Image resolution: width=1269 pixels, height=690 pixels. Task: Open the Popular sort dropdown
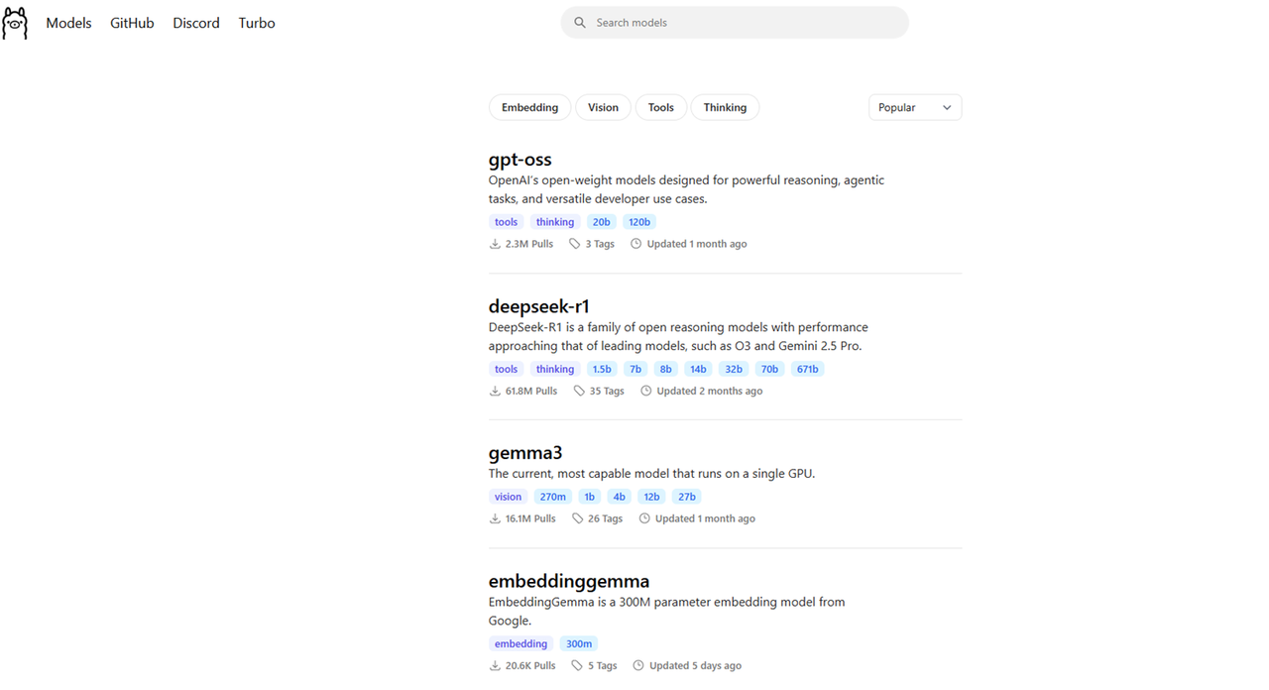click(914, 107)
